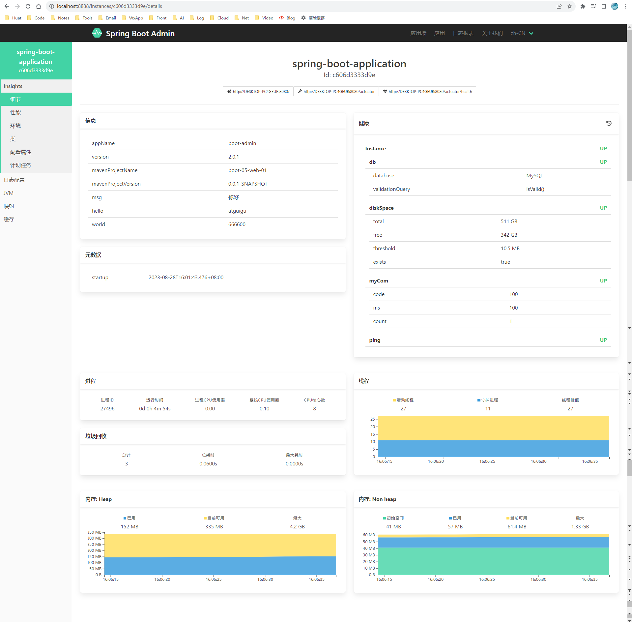Select 性能 in the sidebar
Image resolution: width=632 pixels, height=622 pixels.
pos(15,112)
